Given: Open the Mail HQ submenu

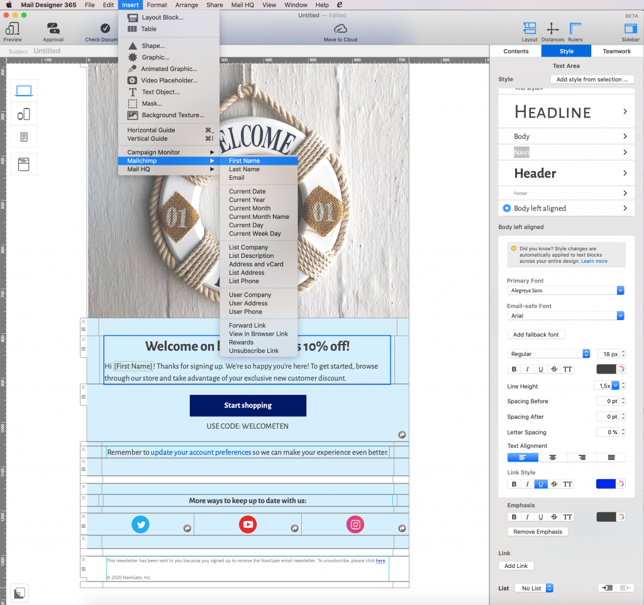Looking at the screenshot, I should 169,169.
